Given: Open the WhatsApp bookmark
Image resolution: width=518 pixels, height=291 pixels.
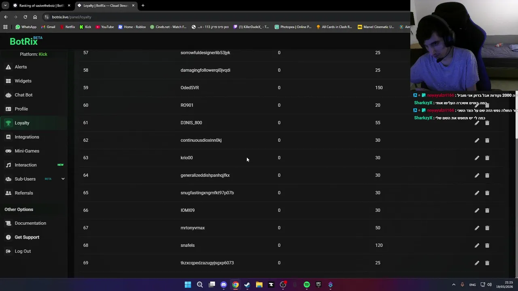Looking at the screenshot, I should pyautogui.click(x=26, y=27).
